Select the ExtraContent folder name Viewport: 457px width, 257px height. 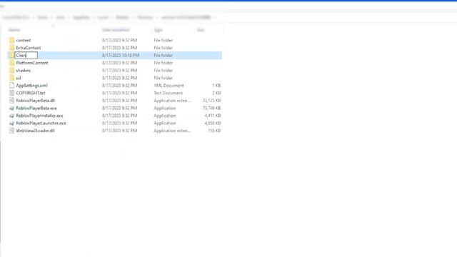29,48
